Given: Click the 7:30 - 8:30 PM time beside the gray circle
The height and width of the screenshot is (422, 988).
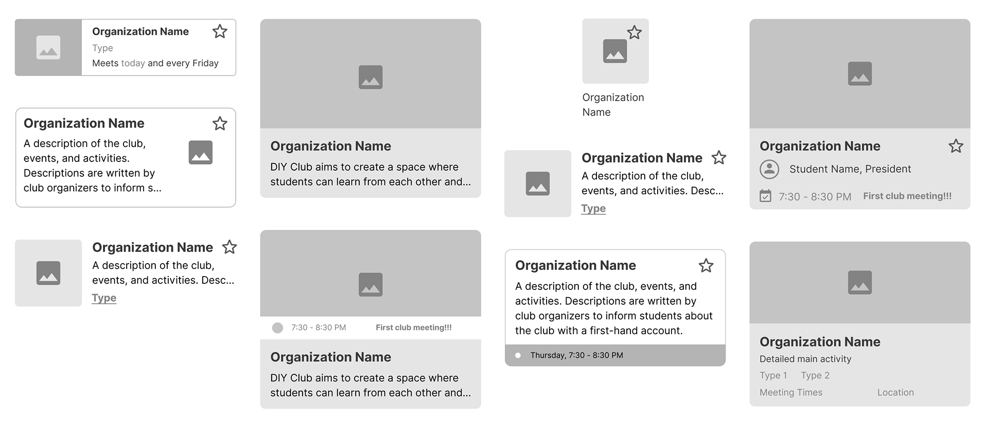Looking at the screenshot, I should click(x=319, y=327).
